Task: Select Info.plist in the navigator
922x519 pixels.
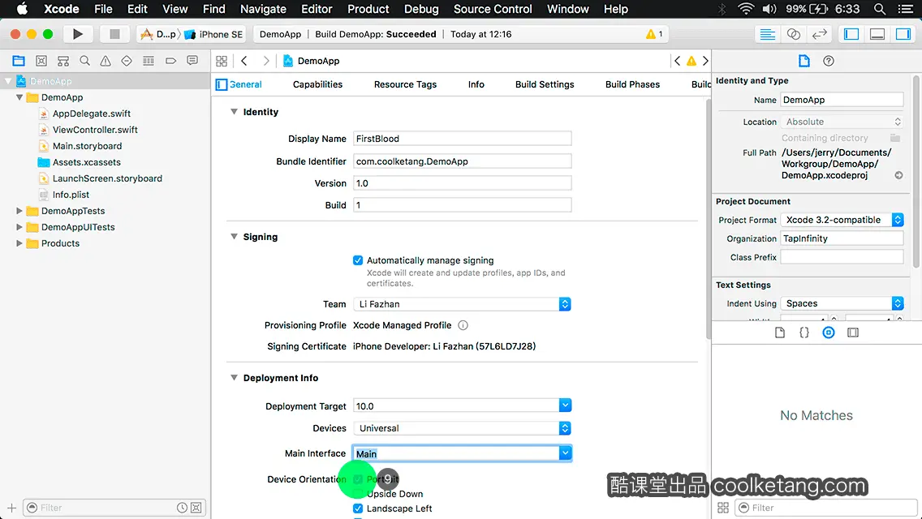Action: click(71, 195)
